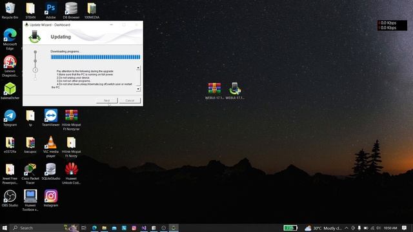
Task: Click the 'Downloading programs' status text
Action: tap(65, 52)
